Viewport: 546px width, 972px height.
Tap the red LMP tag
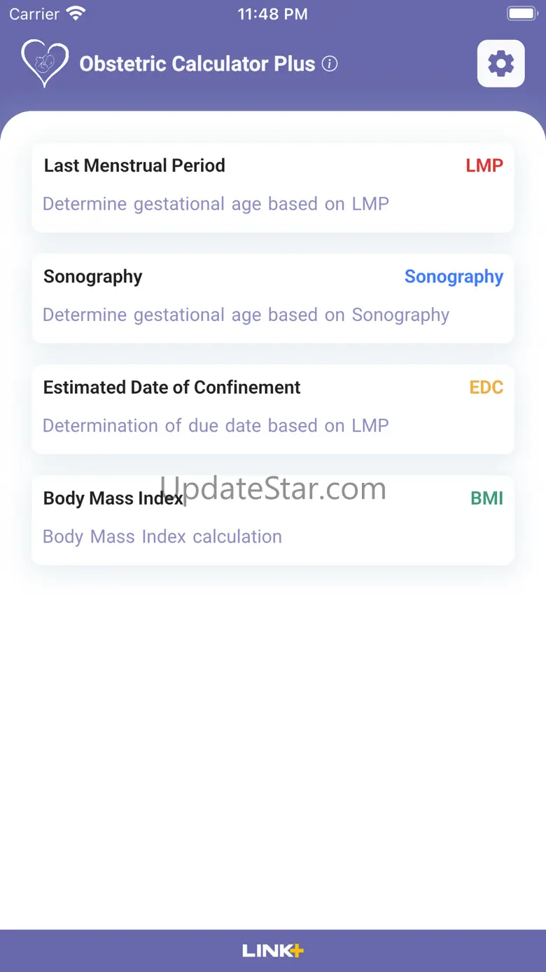484,165
